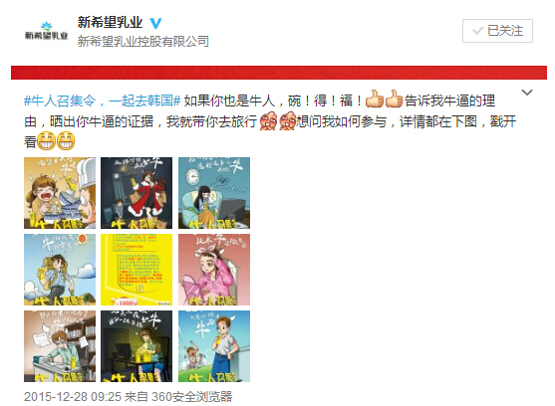Click the flower emoji after 旅行
This screenshot has width=555, height=406.
point(268,121)
